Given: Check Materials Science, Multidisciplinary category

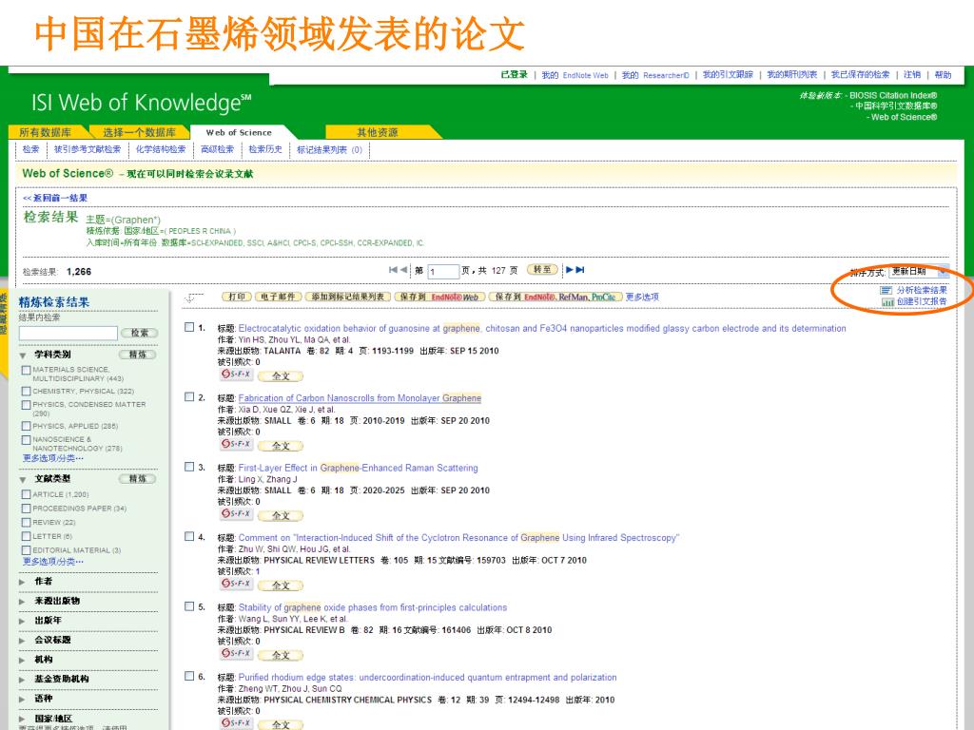Looking at the screenshot, I should [x=26, y=370].
